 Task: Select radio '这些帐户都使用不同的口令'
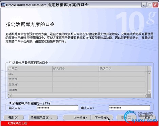[x=10, y=62]
